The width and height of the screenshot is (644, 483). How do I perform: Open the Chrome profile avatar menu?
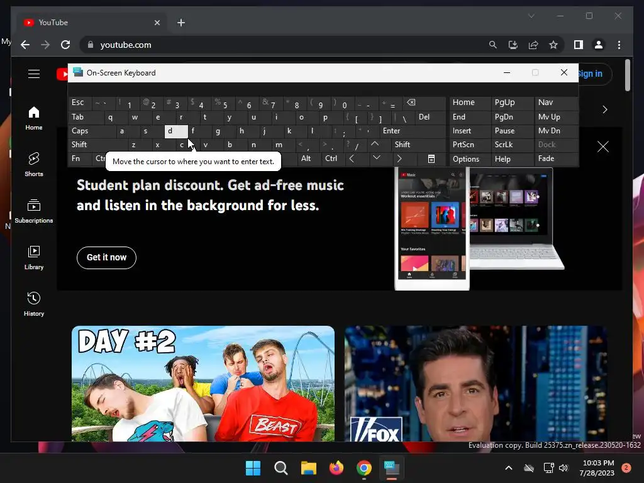(599, 45)
